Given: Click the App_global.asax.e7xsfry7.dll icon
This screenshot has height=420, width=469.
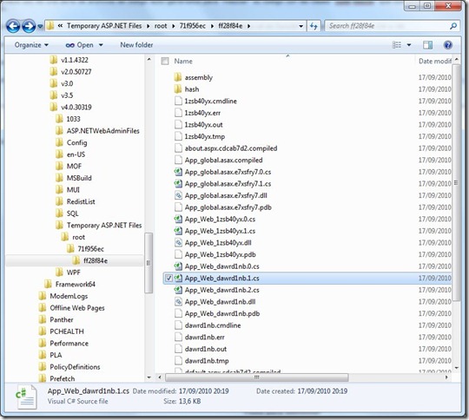Looking at the screenshot, I should pyautogui.click(x=178, y=195).
